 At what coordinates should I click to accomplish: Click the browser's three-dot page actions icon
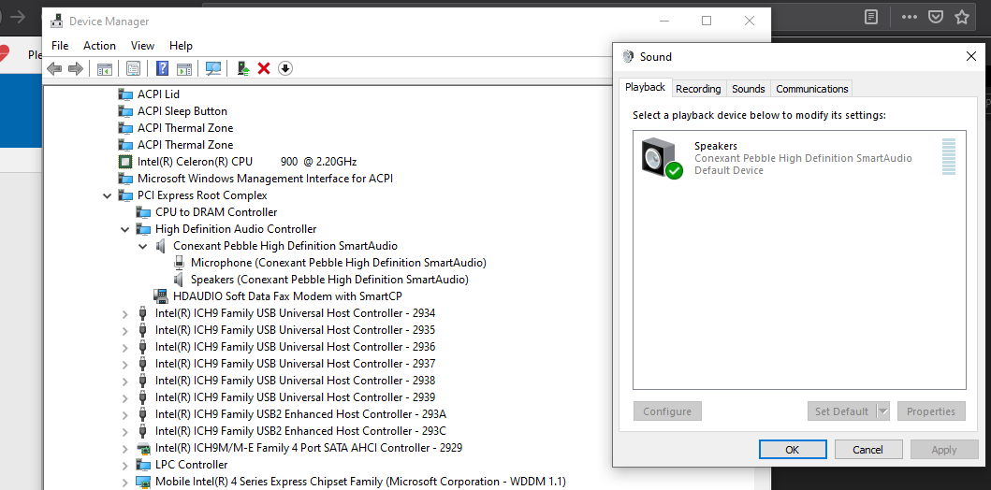[910, 17]
